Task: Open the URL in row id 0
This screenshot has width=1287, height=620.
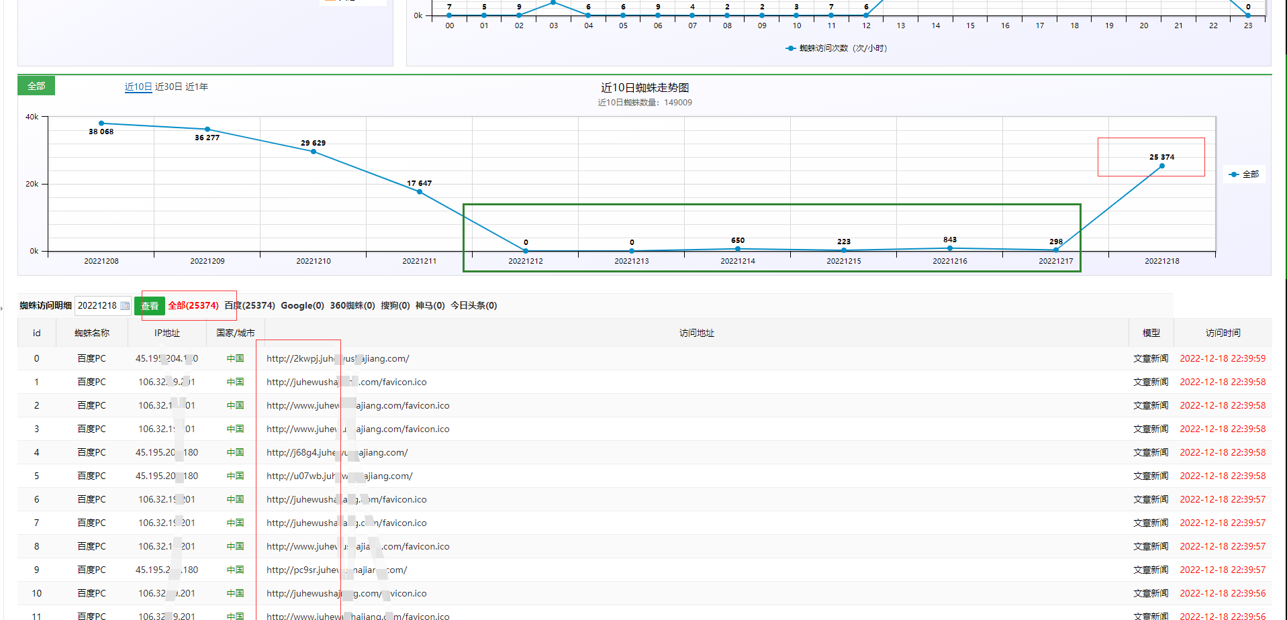Action: click(338, 358)
